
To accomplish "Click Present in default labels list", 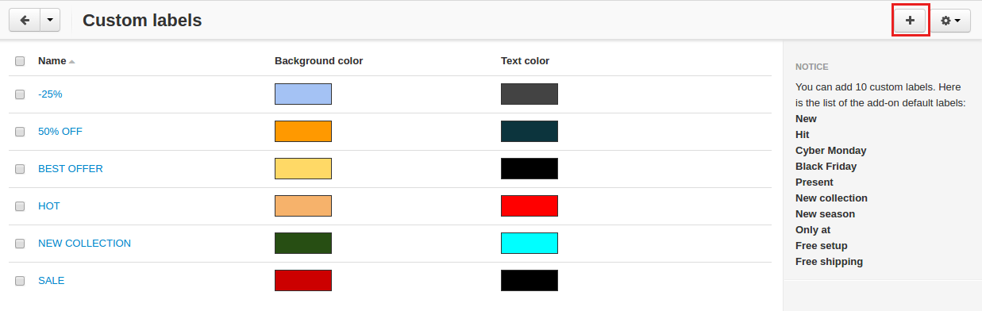I will click(814, 182).
